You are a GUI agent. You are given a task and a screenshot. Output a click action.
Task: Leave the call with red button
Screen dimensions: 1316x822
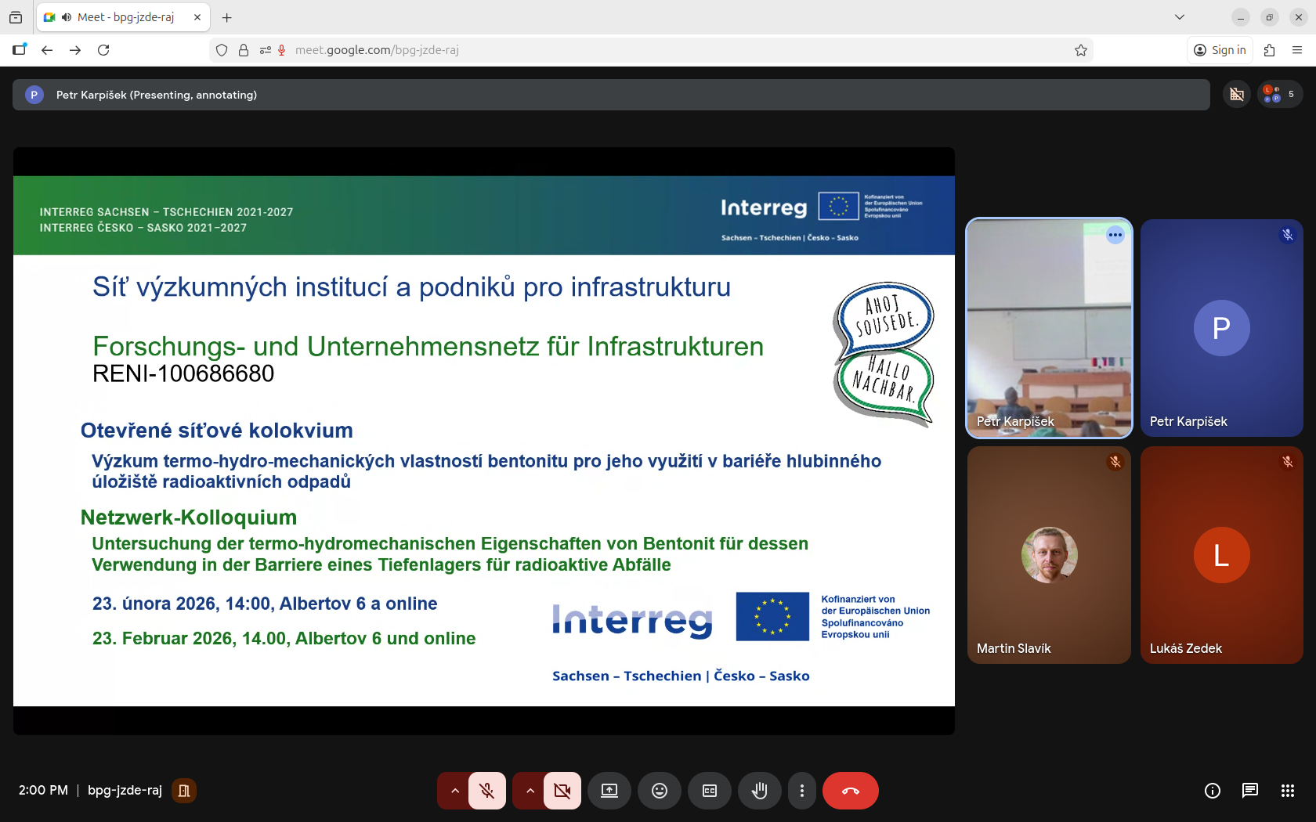pos(850,791)
